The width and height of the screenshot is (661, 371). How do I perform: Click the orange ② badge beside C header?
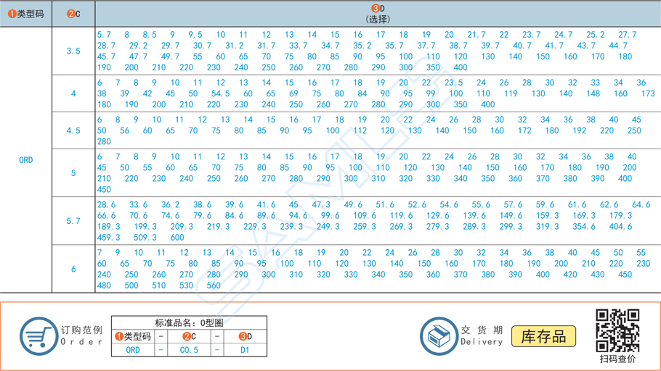[x=70, y=14]
